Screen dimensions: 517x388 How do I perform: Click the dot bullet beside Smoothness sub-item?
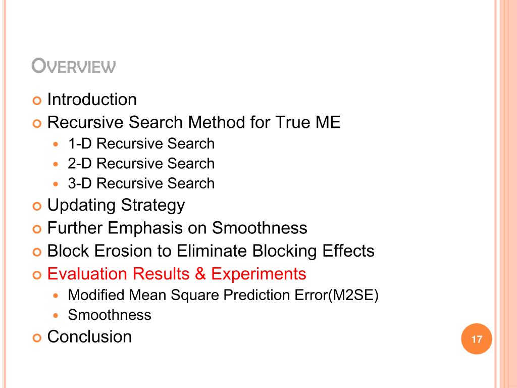(x=56, y=315)
